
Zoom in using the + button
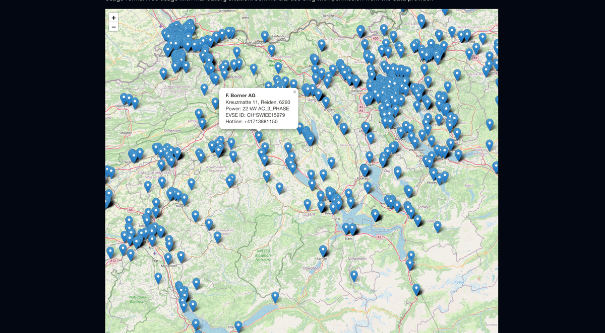pyautogui.click(x=113, y=18)
